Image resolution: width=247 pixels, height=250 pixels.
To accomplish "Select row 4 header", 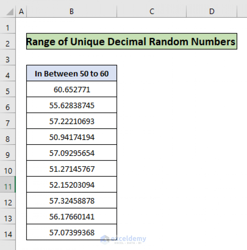I will click(8, 73).
